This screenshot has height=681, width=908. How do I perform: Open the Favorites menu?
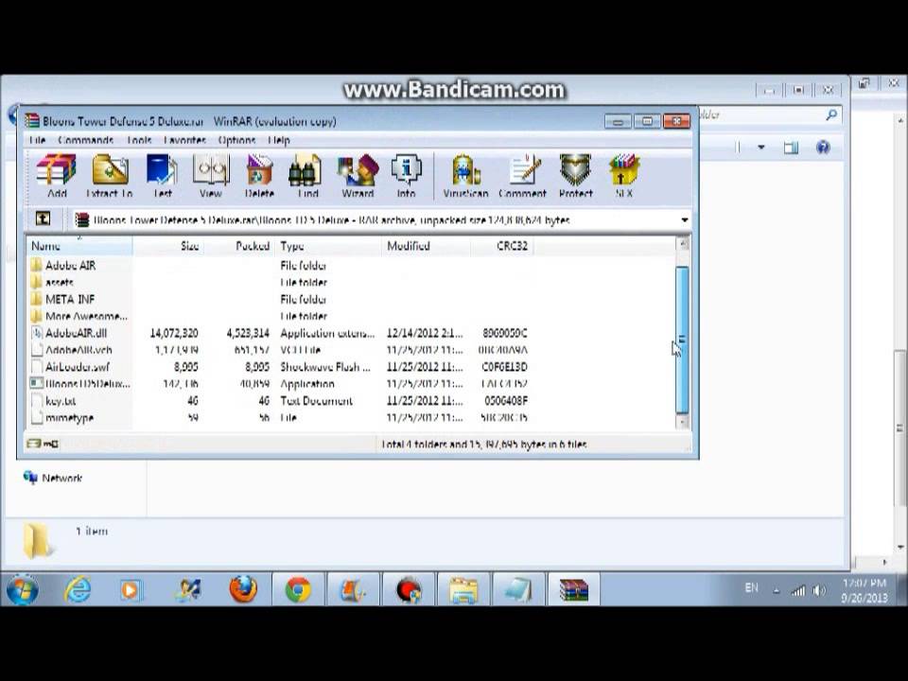[x=184, y=140]
